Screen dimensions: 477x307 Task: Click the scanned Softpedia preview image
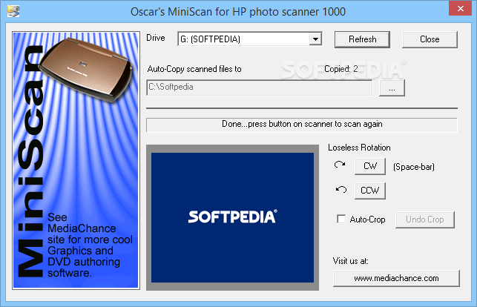click(232, 217)
